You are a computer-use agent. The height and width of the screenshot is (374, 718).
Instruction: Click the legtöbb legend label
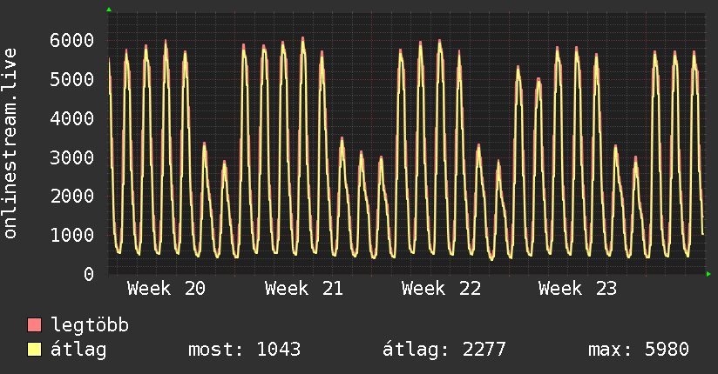90,325
